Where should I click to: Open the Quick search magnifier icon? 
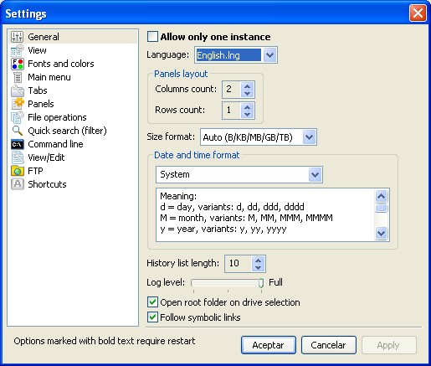(18, 131)
